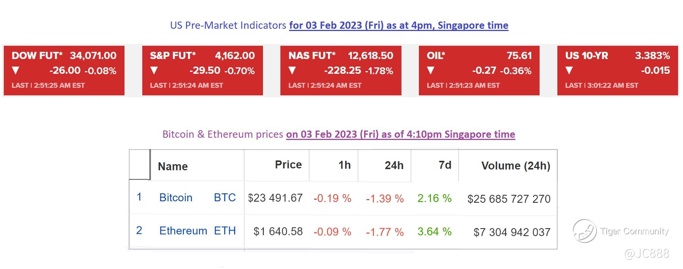Click the down arrow in S&P FUT tile
The width and height of the screenshot is (683, 269).
[x=154, y=71]
